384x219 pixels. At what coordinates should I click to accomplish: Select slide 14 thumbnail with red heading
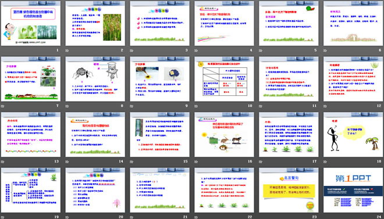click(x=95, y=134)
